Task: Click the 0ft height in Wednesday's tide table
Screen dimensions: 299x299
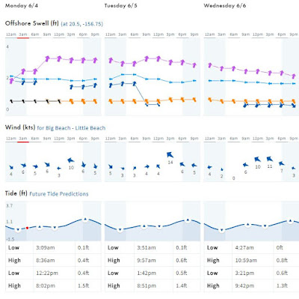Action: (280, 248)
